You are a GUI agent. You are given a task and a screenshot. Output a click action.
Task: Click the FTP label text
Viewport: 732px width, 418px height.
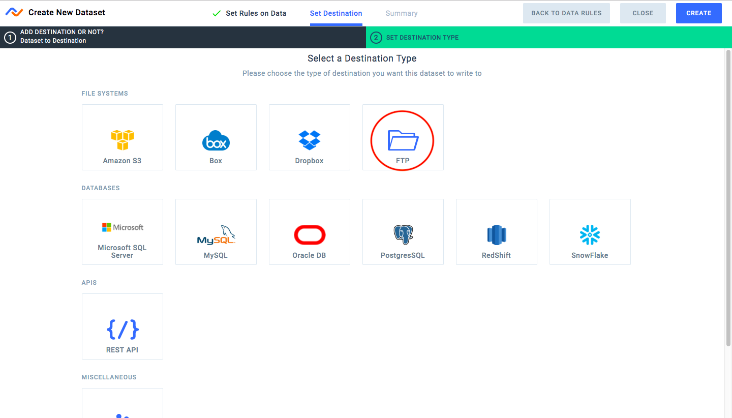click(x=403, y=161)
